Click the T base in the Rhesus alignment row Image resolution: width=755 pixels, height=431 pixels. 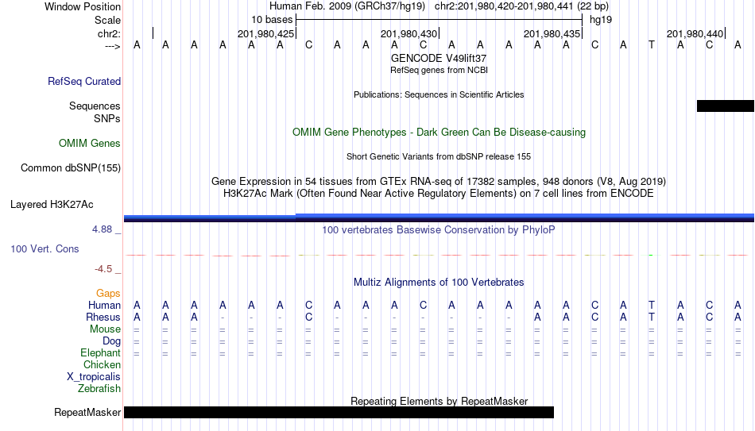(x=652, y=317)
